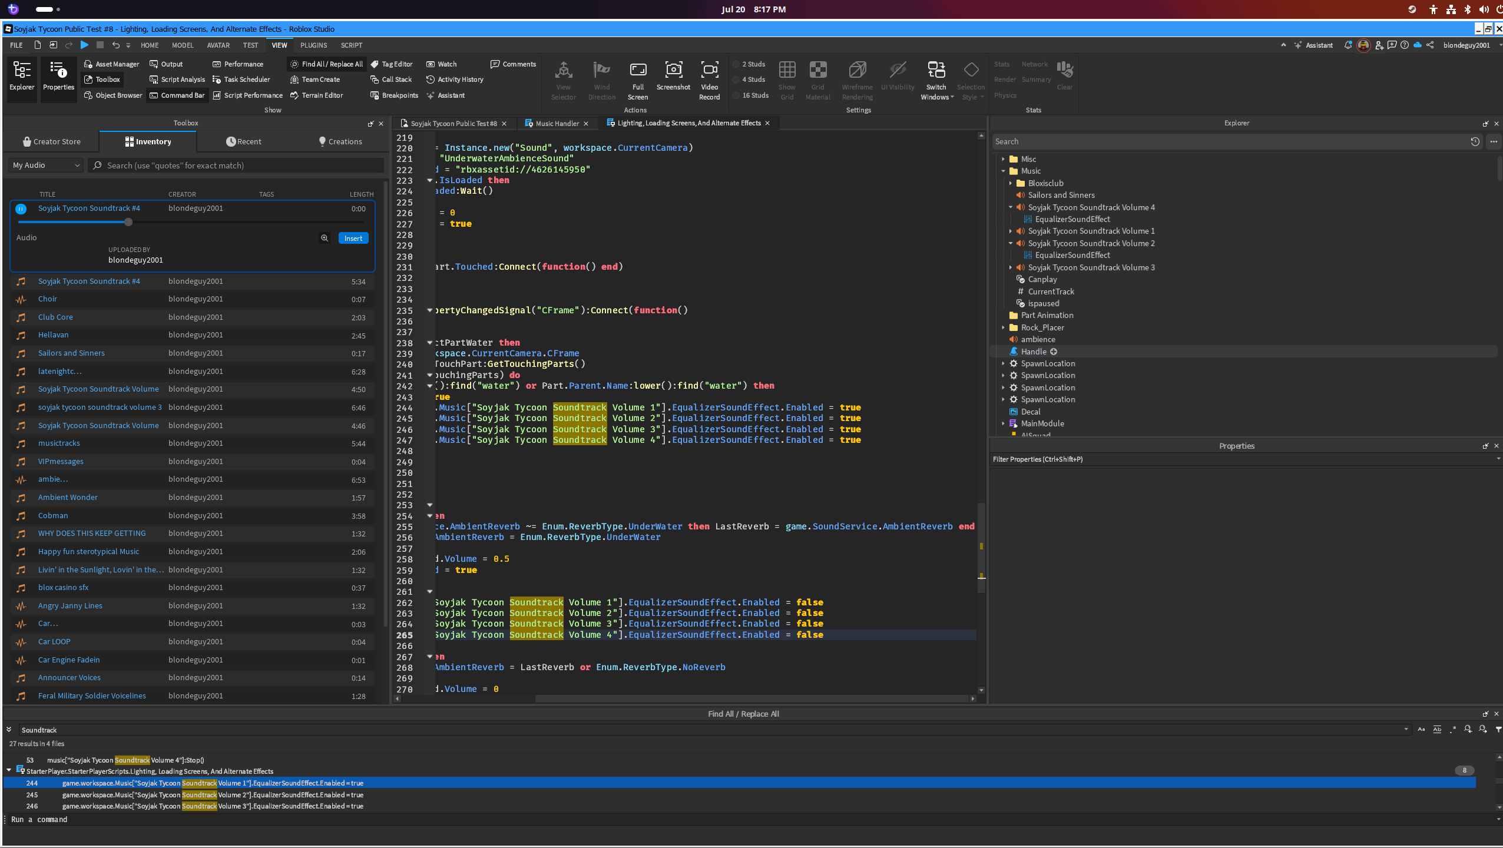Start Video Record
The height and width of the screenshot is (848, 1503).
coord(709,81)
